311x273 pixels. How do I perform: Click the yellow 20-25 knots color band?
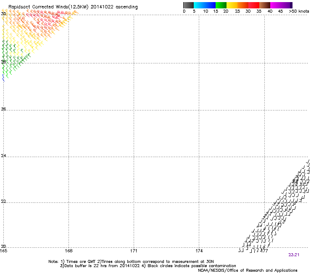(232, 5)
